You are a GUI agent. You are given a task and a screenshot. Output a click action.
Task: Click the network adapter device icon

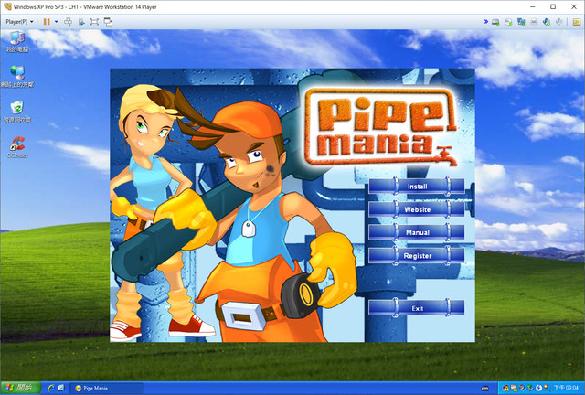521,22
